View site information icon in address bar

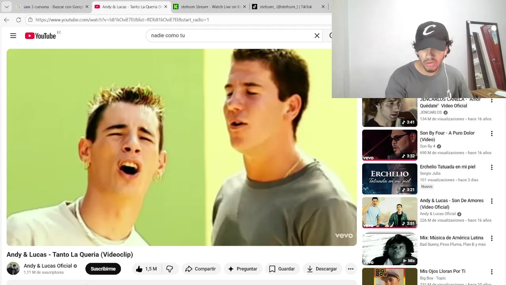[30, 19]
